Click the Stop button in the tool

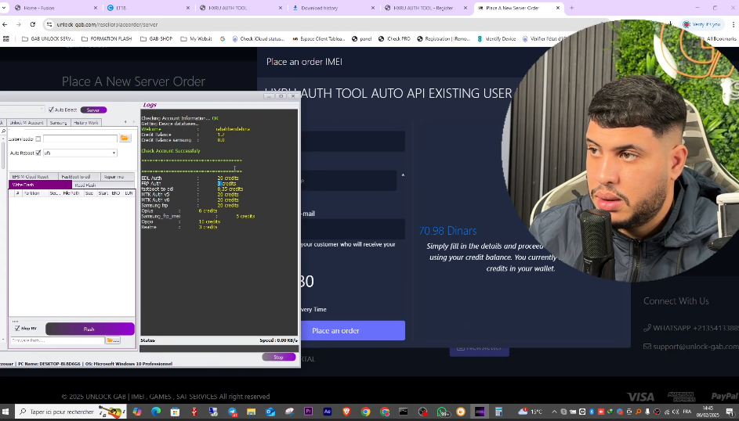click(278, 357)
